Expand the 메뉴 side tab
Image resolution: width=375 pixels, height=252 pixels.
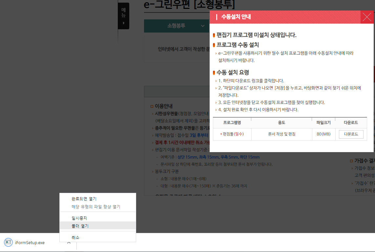coord(123,16)
